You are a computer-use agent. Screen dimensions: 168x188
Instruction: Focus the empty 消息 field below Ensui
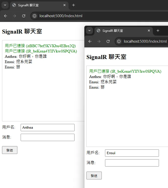coord(132,163)
